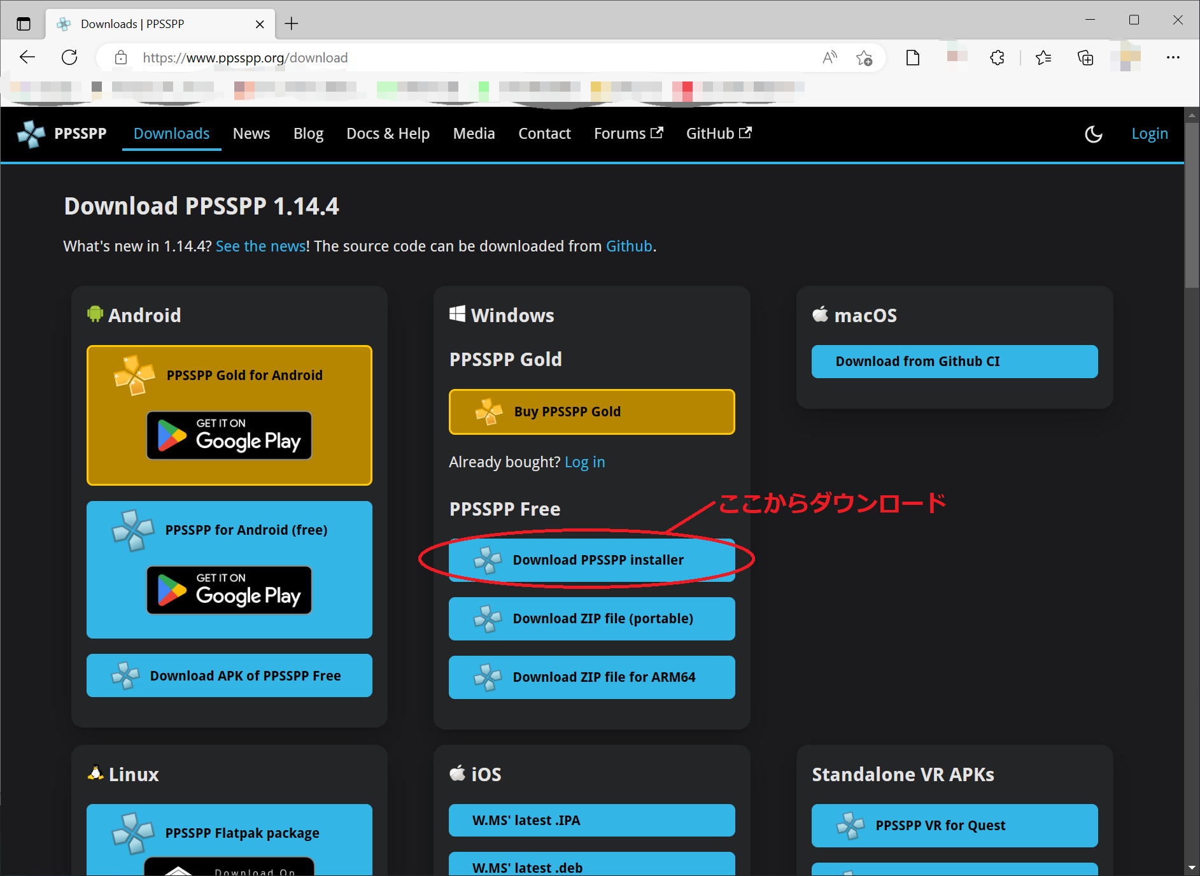The width and height of the screenshot is (1200, 876).
Task: Click the PPSSPP icon on ZIP portable button
Action: click(x=488, y=619)
